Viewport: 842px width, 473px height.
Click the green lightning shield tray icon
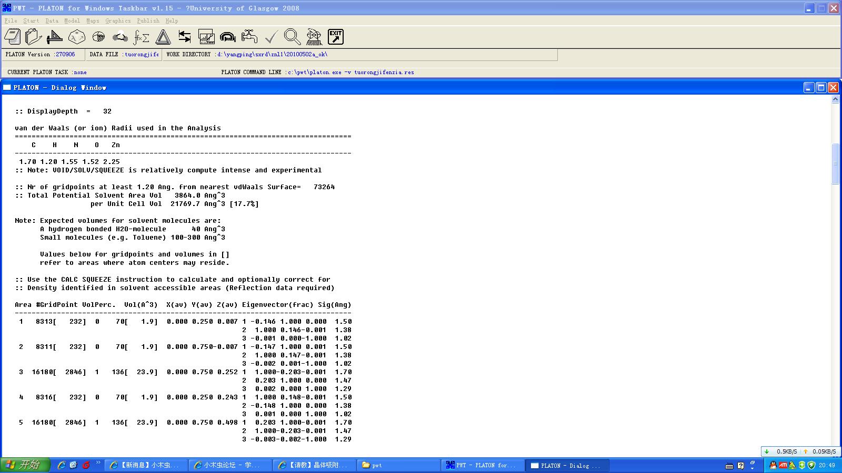point(811,465)
